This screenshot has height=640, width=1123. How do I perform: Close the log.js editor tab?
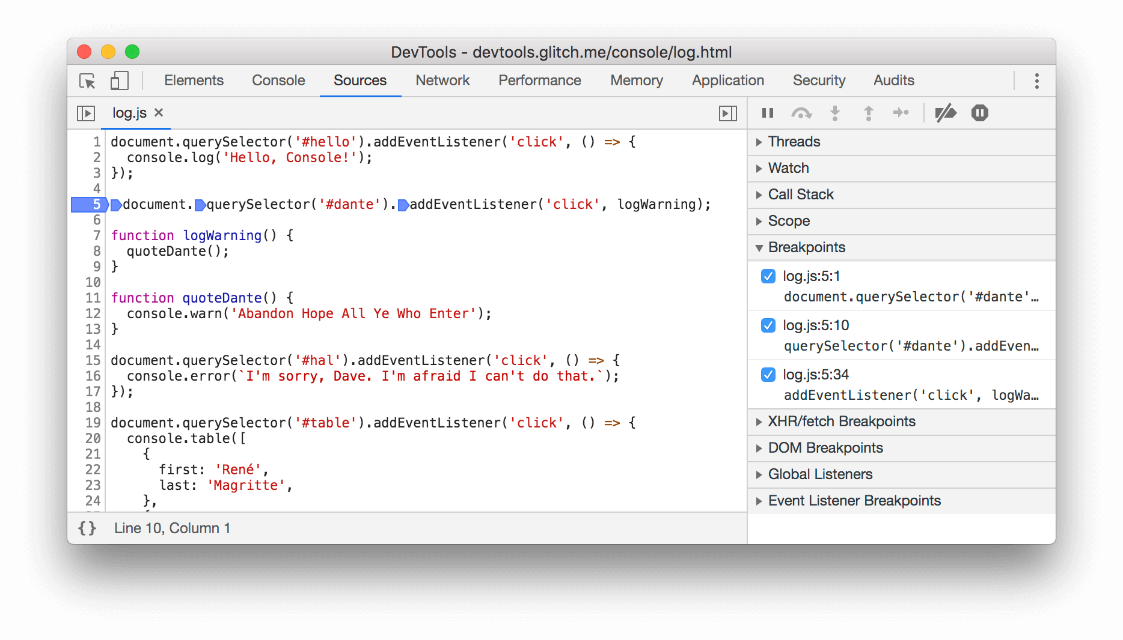pyautogui.click(x=158, y=112)
